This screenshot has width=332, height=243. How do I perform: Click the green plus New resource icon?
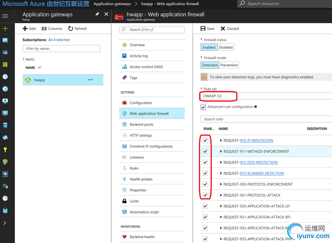coord(5,28)
